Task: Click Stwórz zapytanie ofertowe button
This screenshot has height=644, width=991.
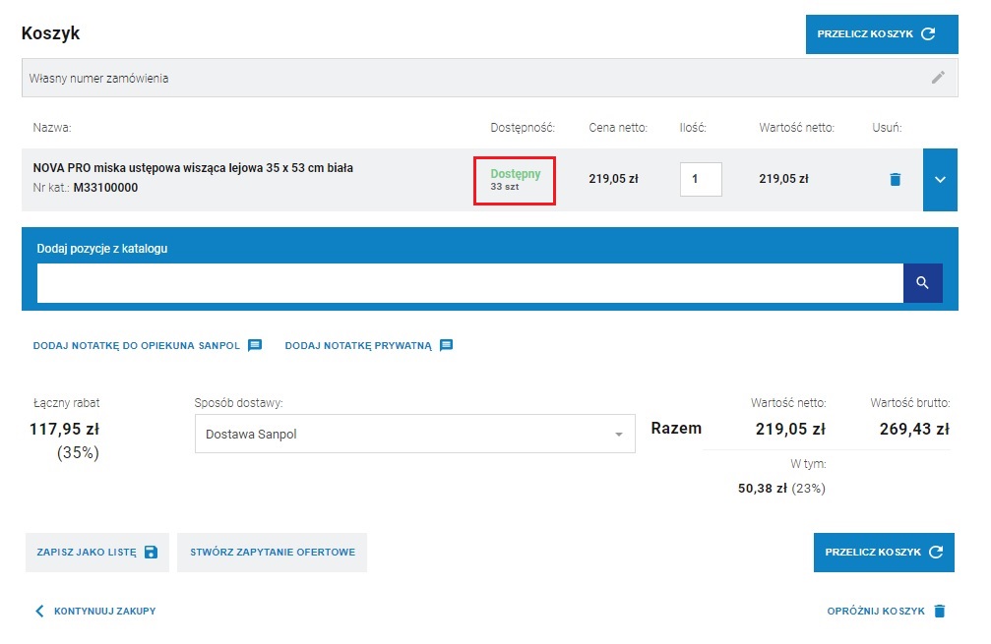Action: pyautogui.click(x=273, y=553)
